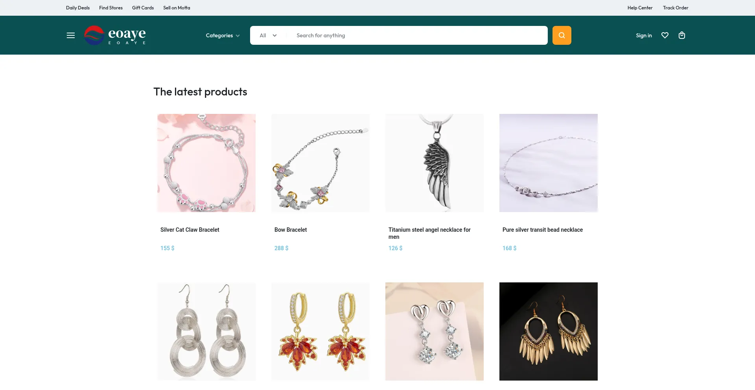Select Pure silver transit bead necklace title
This screenshot has height=390, width=755.
(543, 230)
